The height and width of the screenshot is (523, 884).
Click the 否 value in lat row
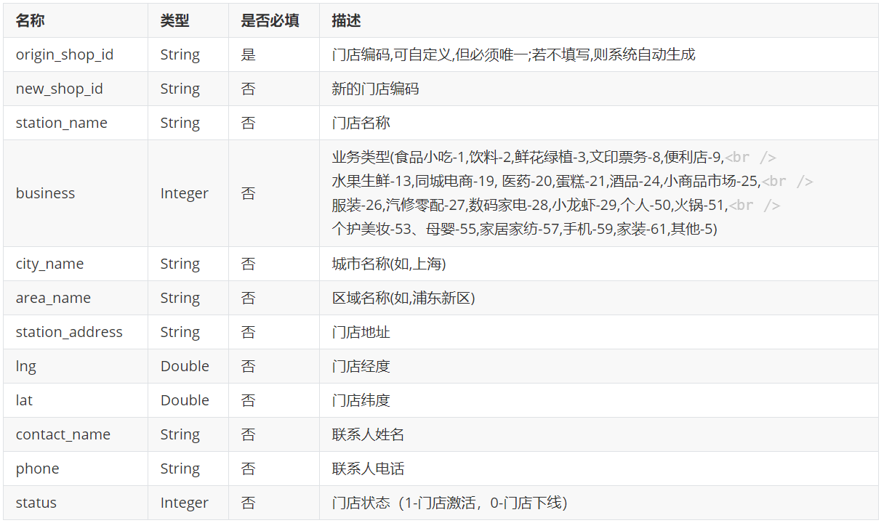(249, 400)
